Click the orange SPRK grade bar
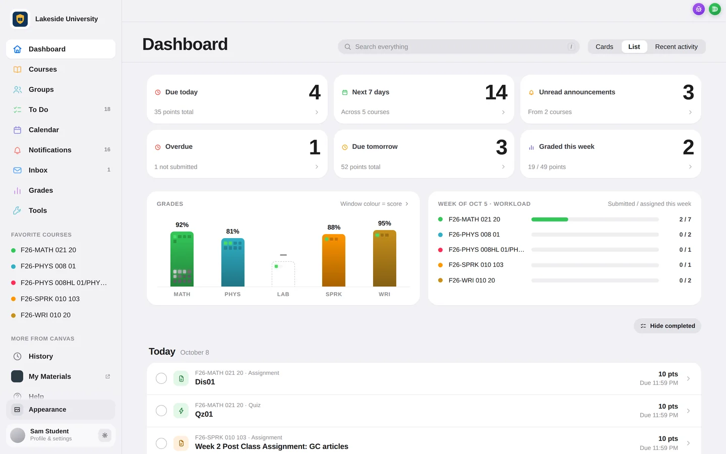The width and height of the screenshot is (726, 454). (x=334, y=260)
